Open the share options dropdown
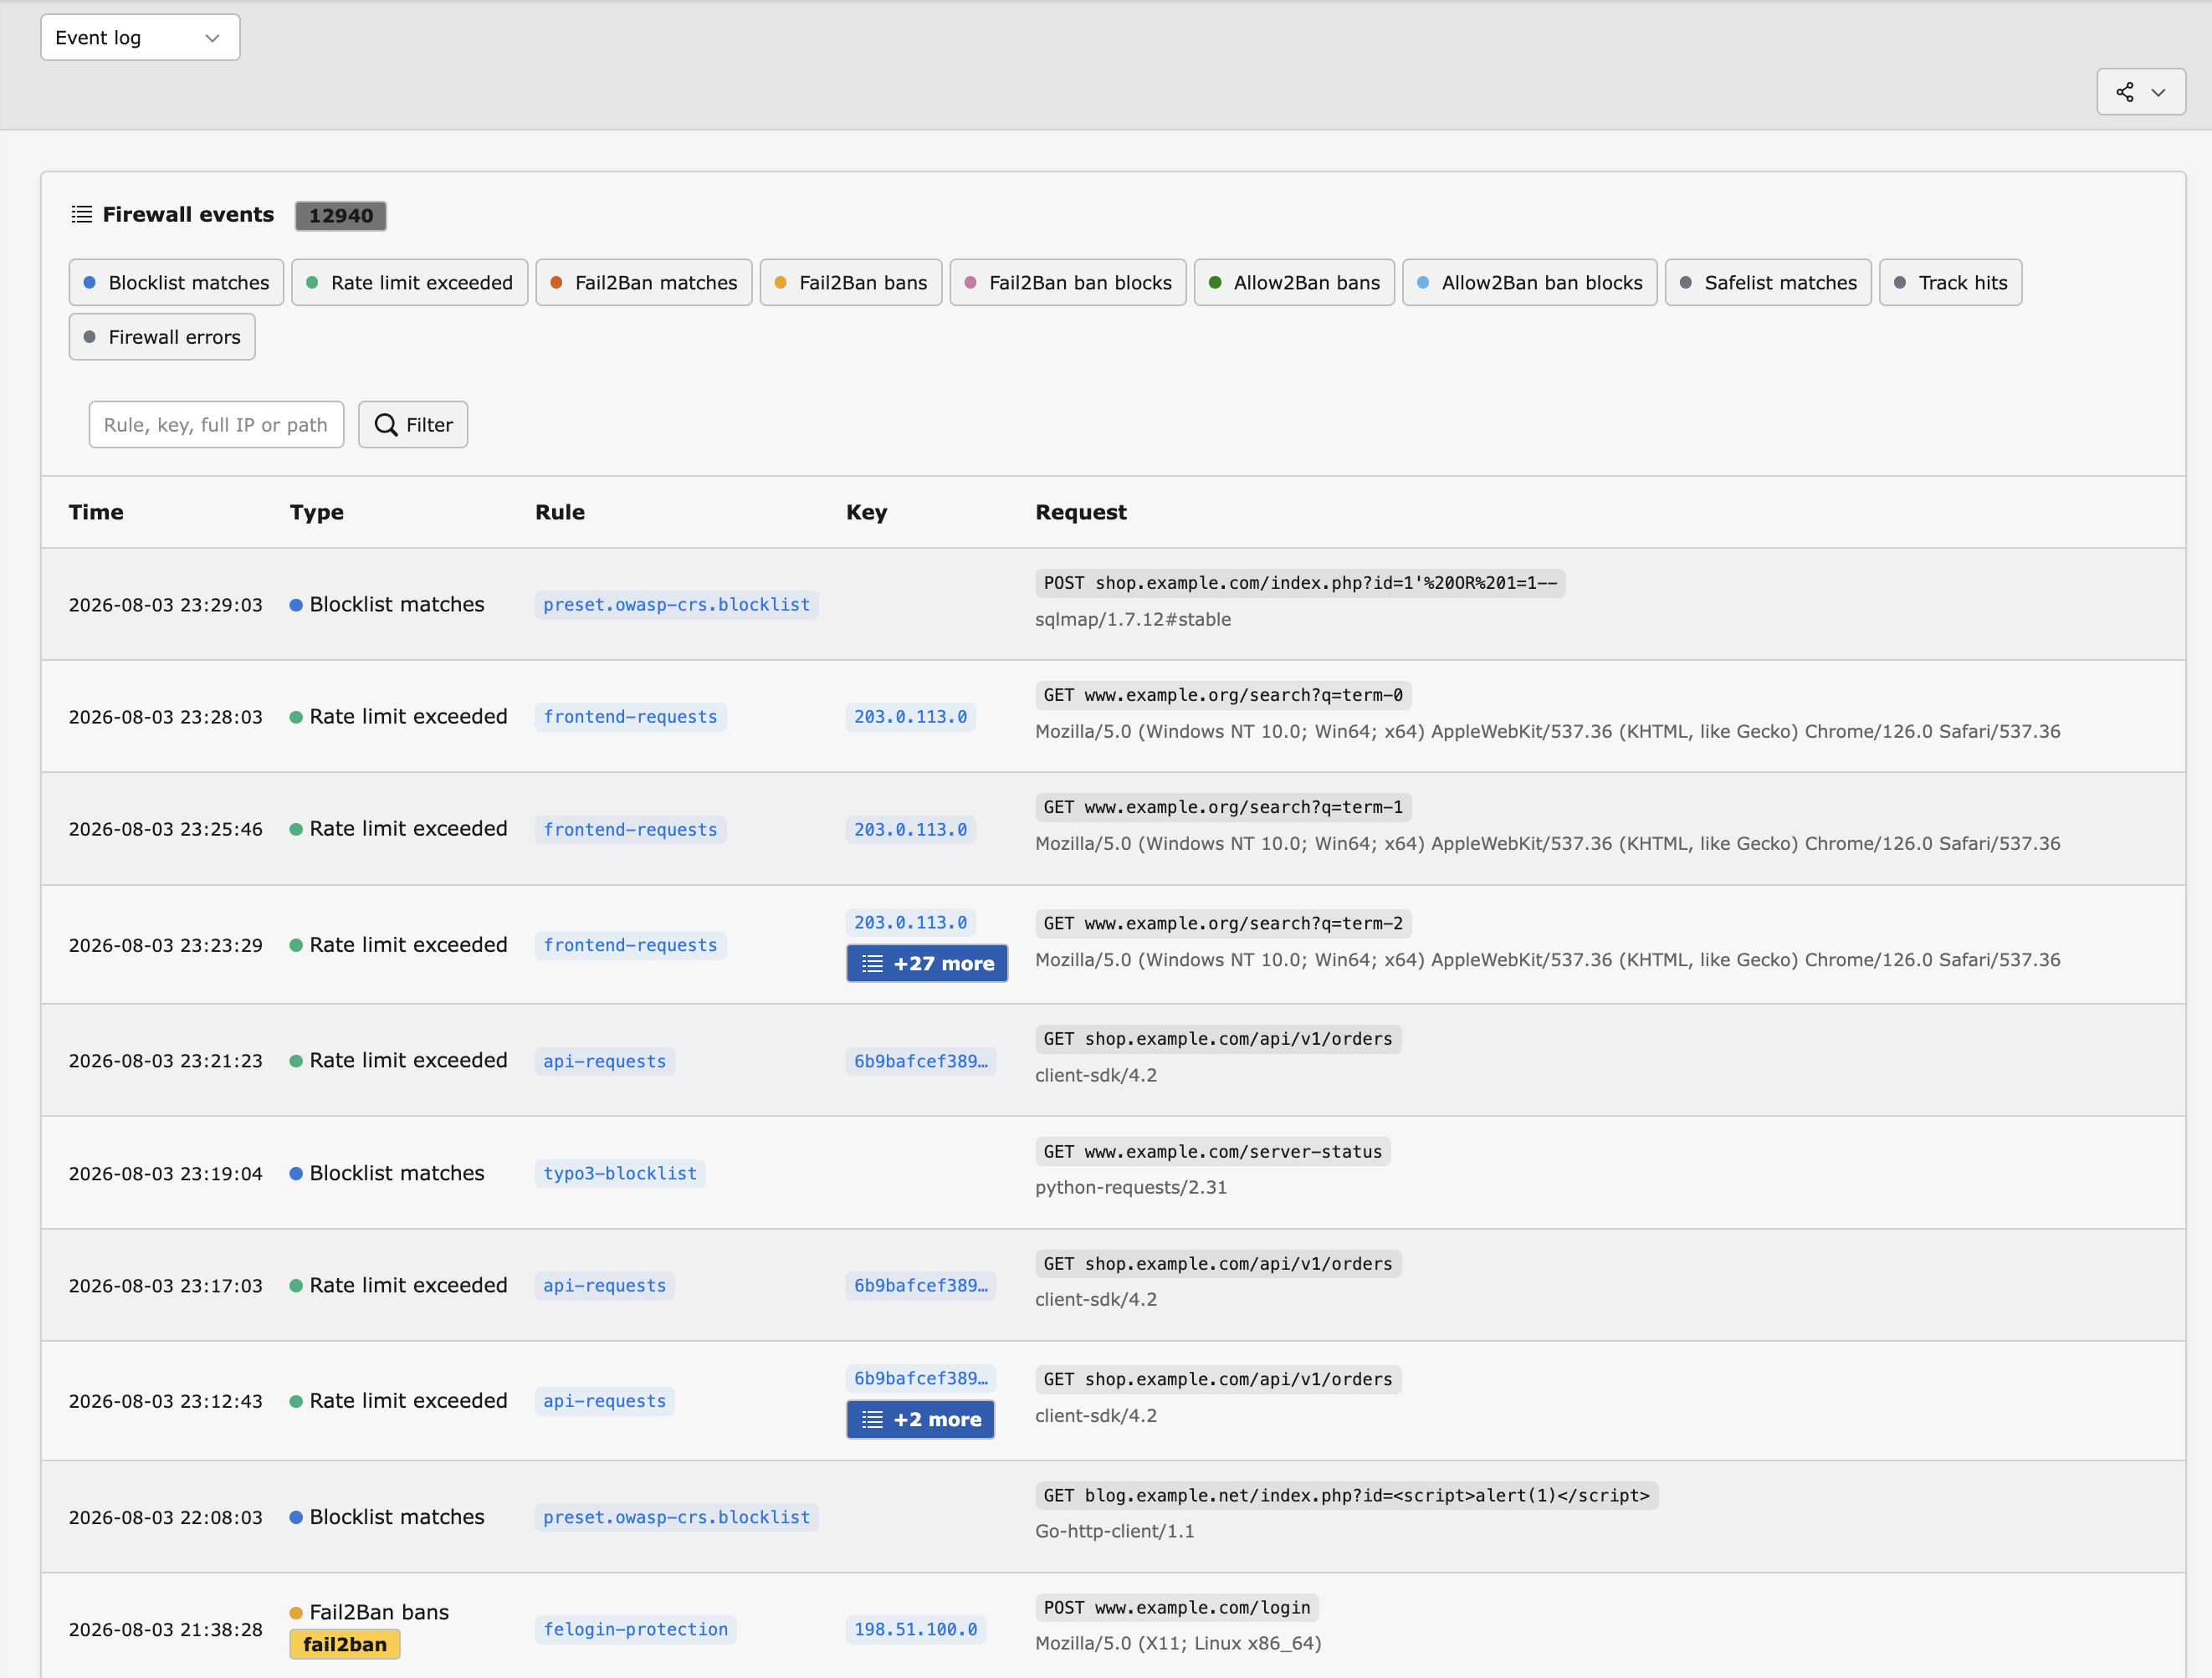This screenshot has width=2212, height=1678. pyautogui.click(x=2140, y=92)
